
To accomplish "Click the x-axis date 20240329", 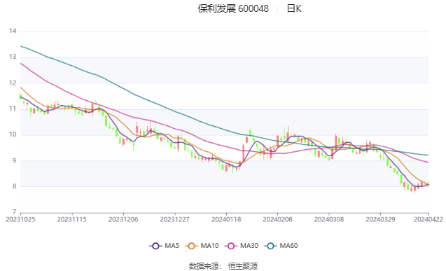I will click(x=380, y=219).
